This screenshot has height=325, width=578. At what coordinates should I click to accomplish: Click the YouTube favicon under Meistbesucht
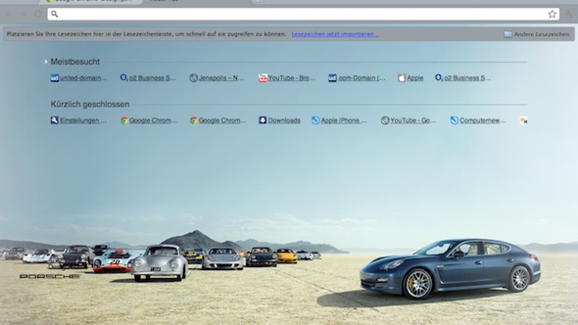pos(263,78)
